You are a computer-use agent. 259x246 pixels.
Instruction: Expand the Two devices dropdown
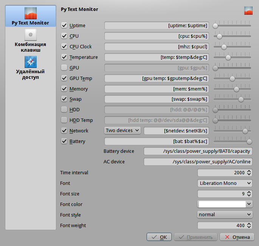123,131
